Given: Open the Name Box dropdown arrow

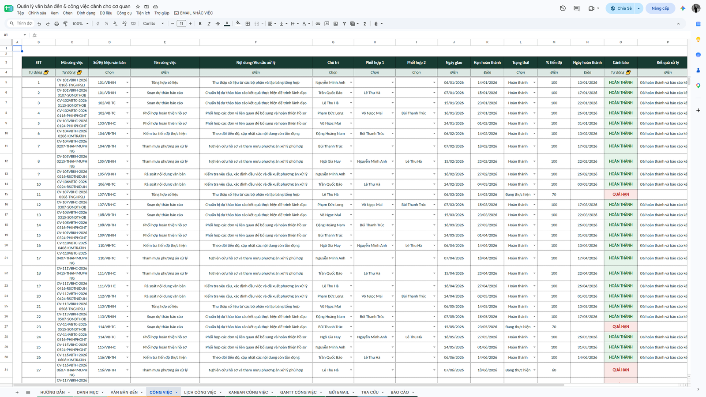Looking at the screenshot, I should tap(25, 35).
